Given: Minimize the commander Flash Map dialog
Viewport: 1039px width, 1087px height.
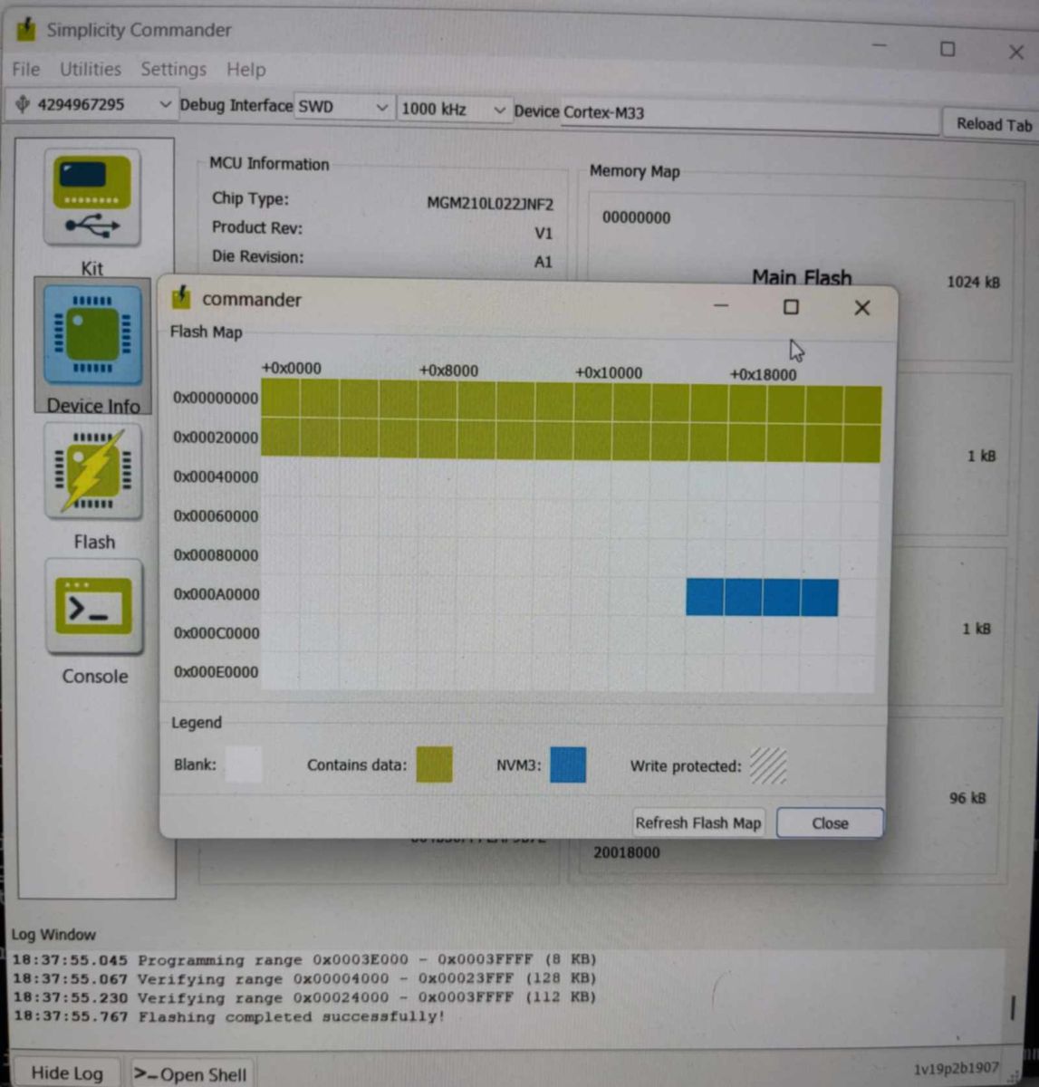Looking at the screenshot, I should (721, 306).
